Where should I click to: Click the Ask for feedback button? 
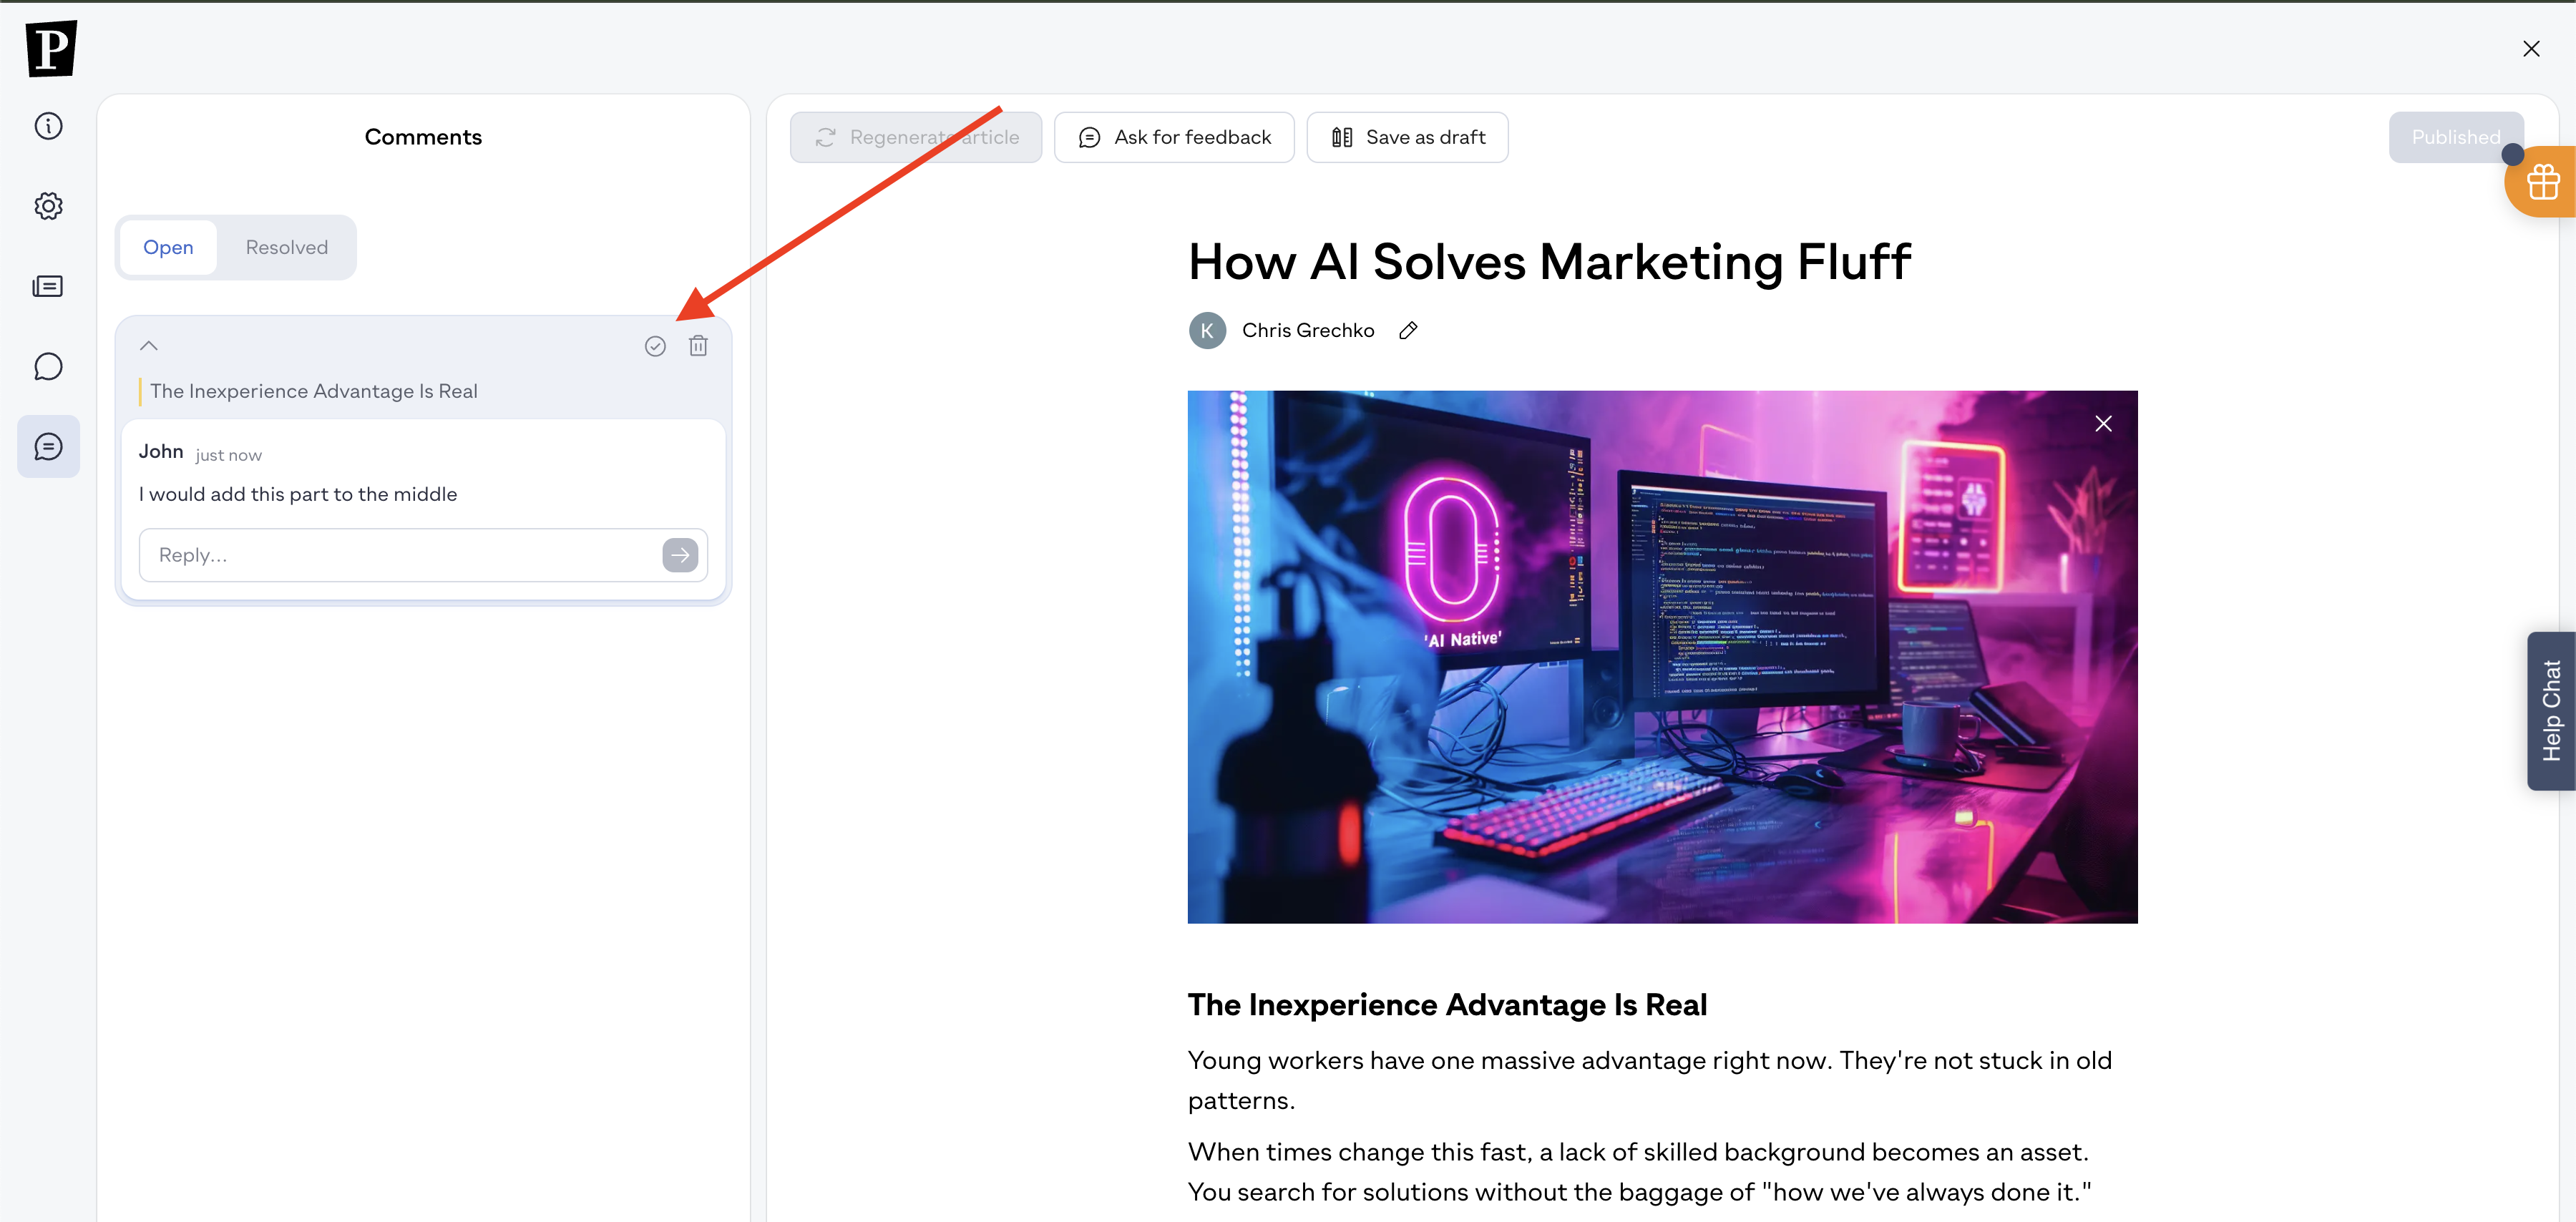1174,137
